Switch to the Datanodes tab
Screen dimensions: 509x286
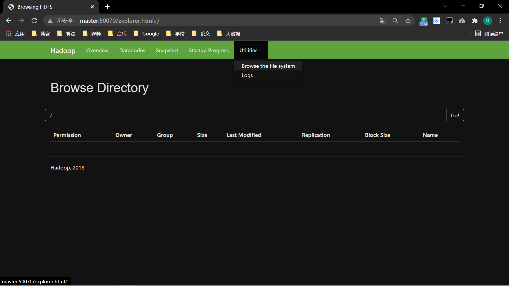tap(132, 50)
